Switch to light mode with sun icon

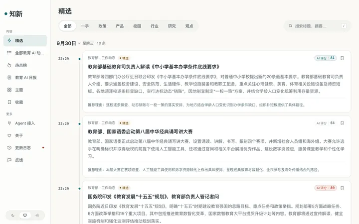point(37,216)
